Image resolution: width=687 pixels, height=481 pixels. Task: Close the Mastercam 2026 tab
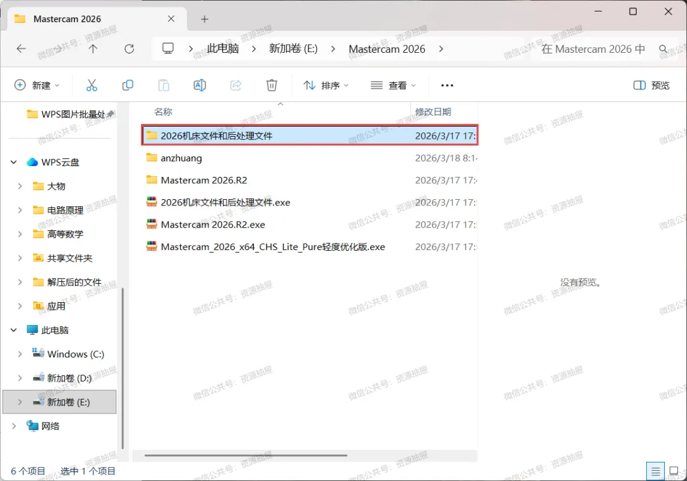coord(171,19)
